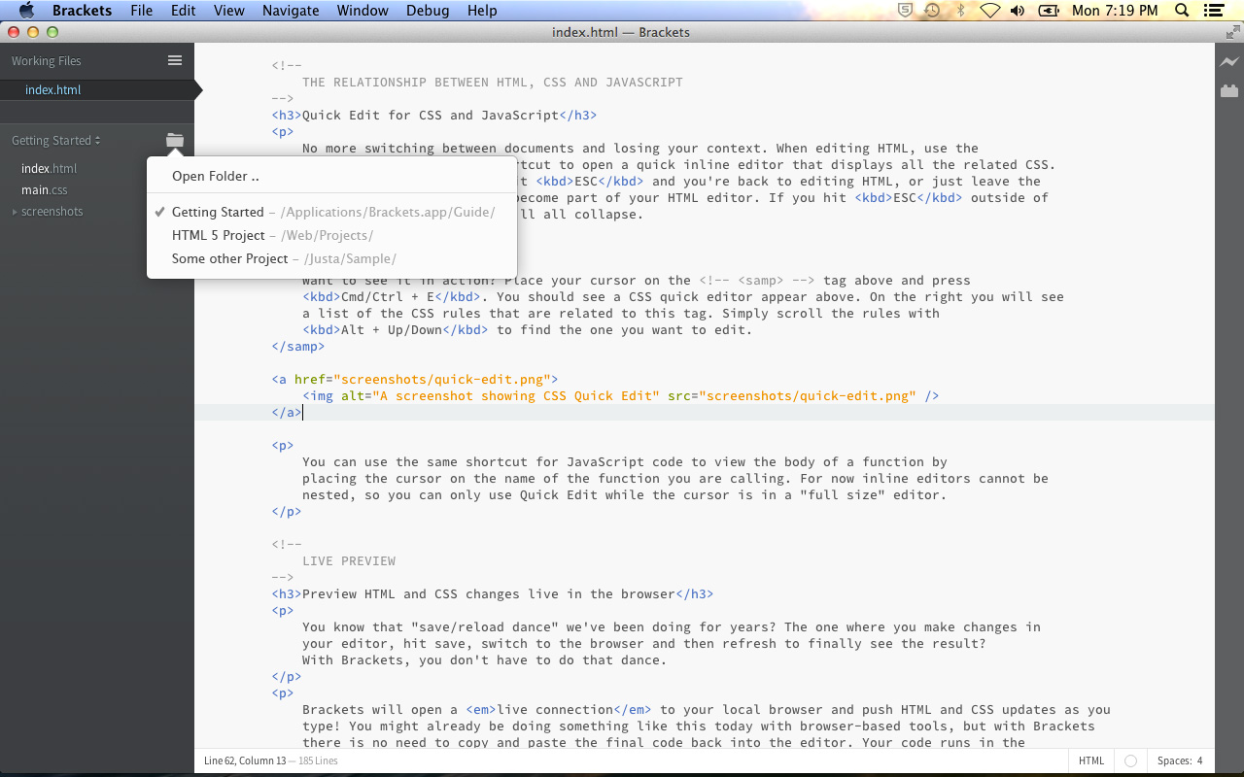Open the Navigate menu
Viewport: 1244px width, 777px height.
pyautogui.click(x=291, y=11)
